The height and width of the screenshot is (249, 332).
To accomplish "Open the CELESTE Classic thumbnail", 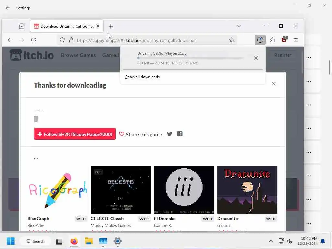I will tap(121, 190).
